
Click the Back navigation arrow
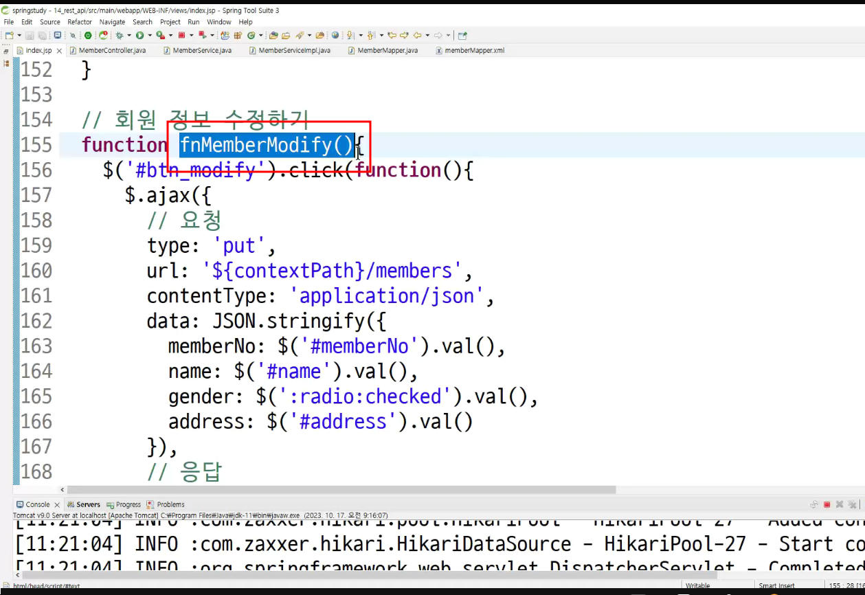click(x=417, y=35)
